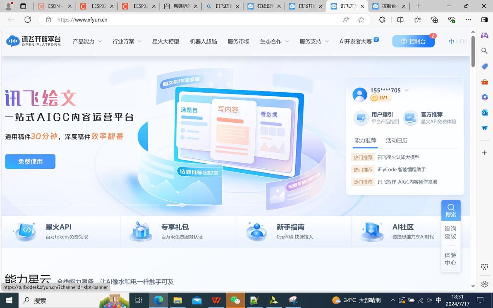Open the AI社区 card icon
This screenshot has width=493, height=308.
coord(372,232)
